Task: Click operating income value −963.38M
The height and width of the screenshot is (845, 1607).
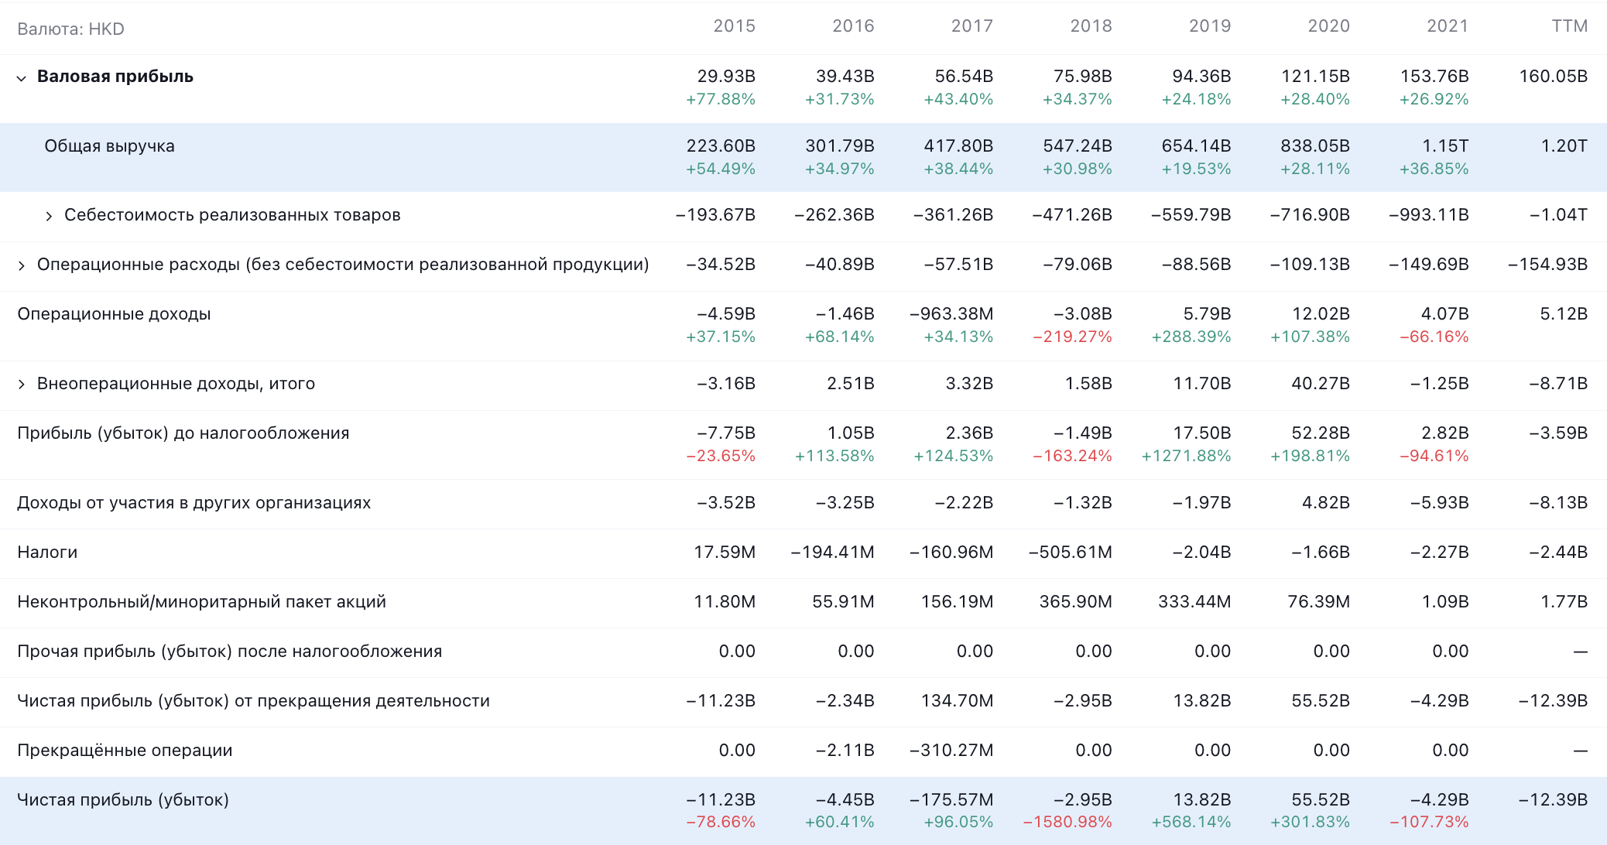Action: 951,314
